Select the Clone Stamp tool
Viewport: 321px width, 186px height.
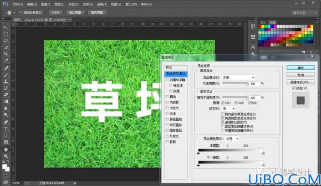point(6,82)
